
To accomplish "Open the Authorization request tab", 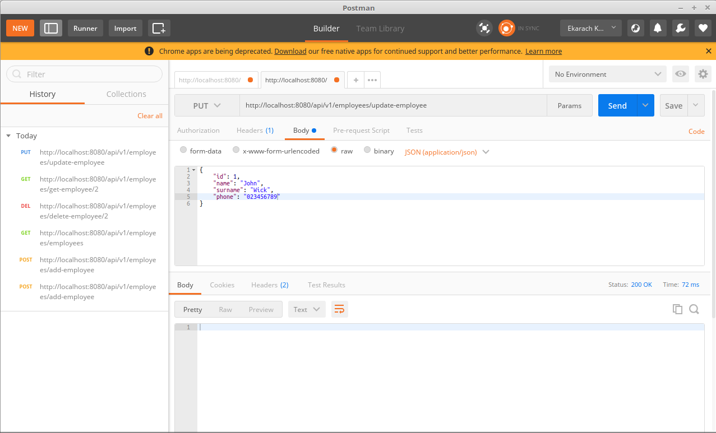I will coord(198,130).
